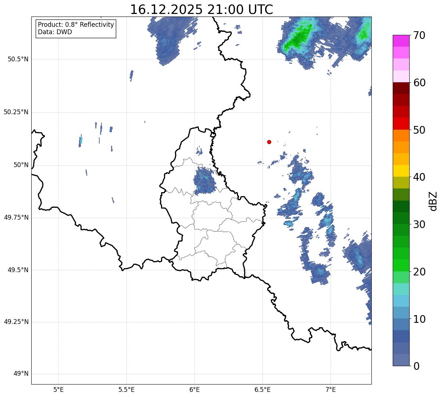Click the colorbar tick value 30
The height and width of the screenshot is (397, 442).
419,224
